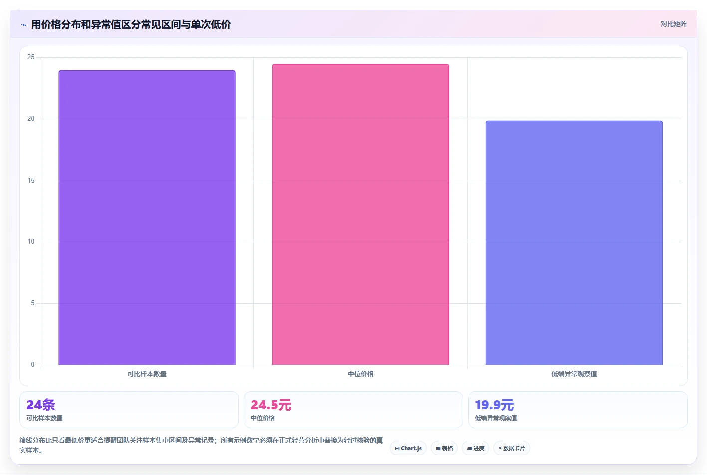Click the header icon beside the title
This screenshot has width=707, height=475.
point(23,25)
